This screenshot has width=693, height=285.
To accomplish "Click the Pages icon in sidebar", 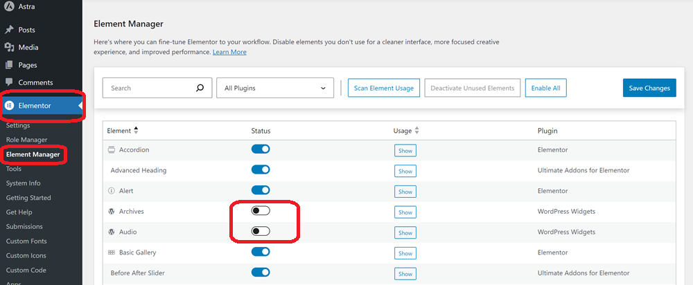I will (9, 65).
